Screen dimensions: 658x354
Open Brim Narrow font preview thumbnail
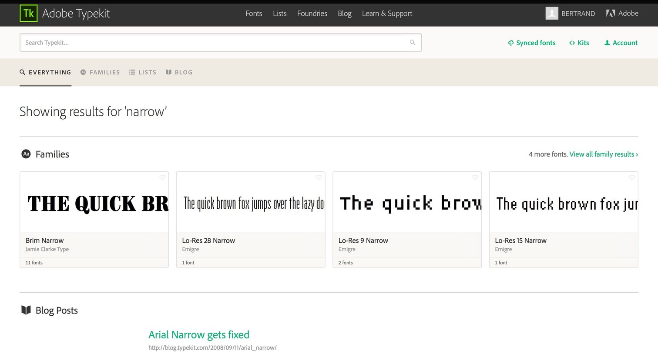(x=94, y=202)
